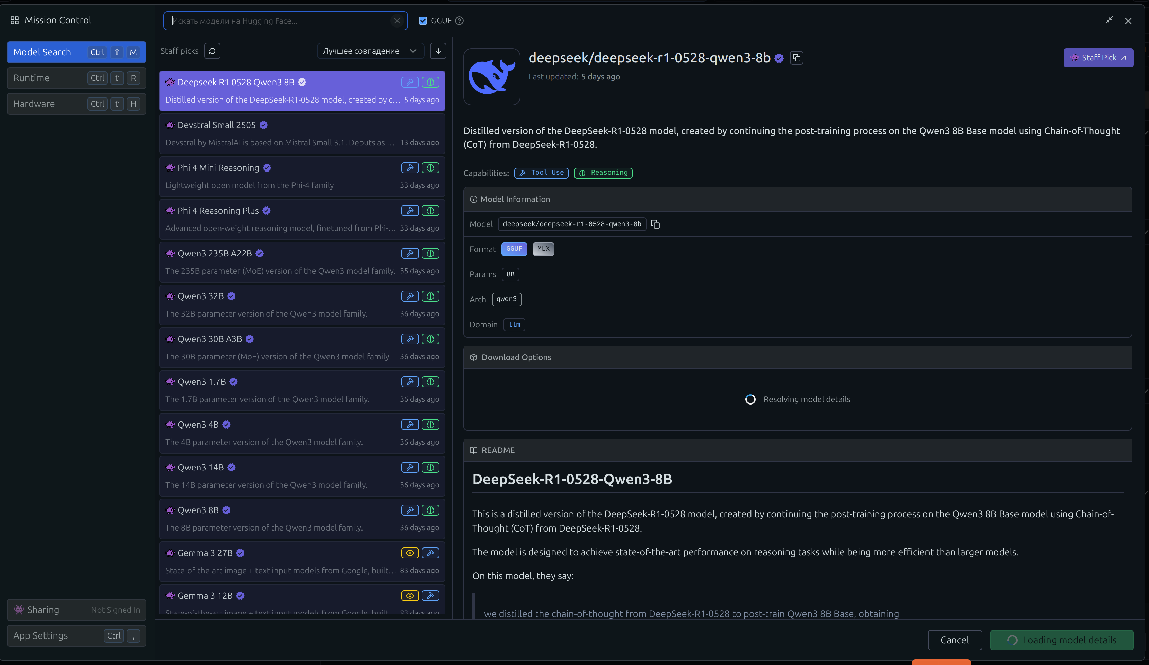Image resolution: width=1149 pixels, height=665 pixels.
Task: Open the Staff Pick link button
Action: pyautogui.click(x=1098, y=58)
